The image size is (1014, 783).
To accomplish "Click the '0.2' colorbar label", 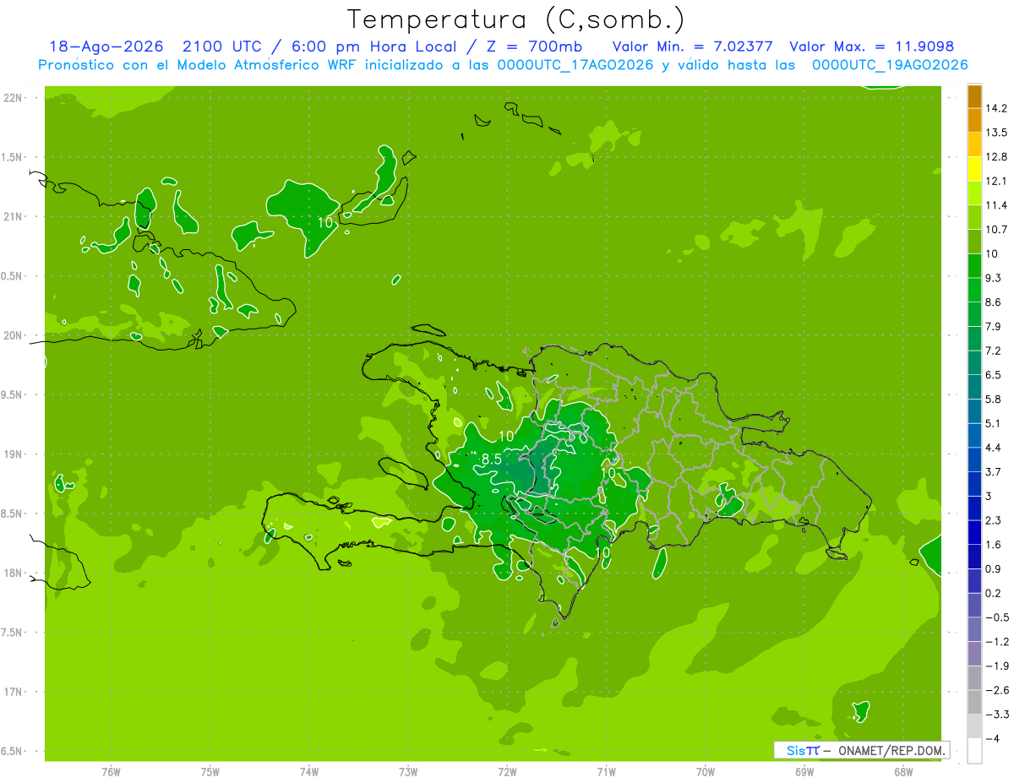I will (x=994, y=593).
